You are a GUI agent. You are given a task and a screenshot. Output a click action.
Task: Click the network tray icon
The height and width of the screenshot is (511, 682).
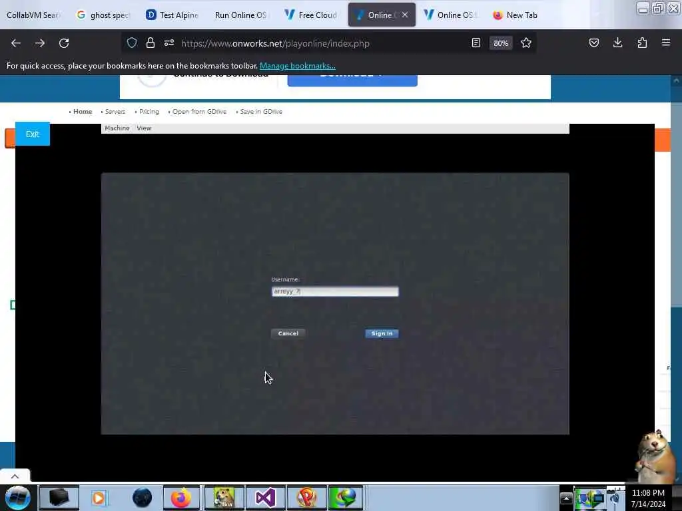tap(597, 498)
